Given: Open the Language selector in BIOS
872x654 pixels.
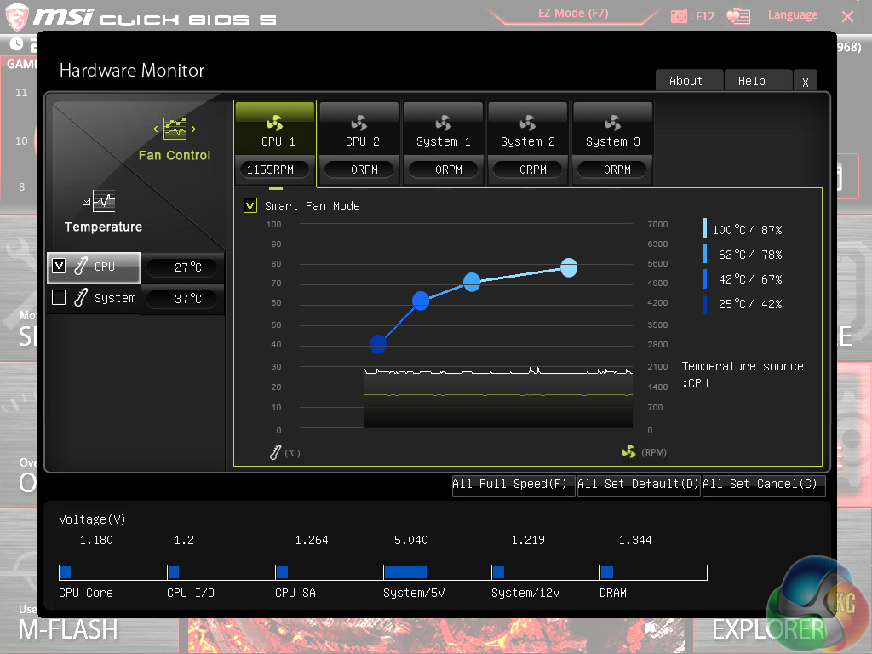Looking at the screenshot, I should [x=793, y=15].
